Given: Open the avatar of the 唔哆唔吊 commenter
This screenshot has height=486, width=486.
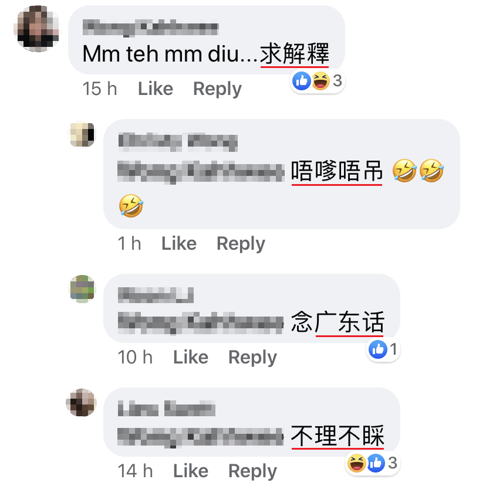Looking at the screenshot, I should point(82,134).
